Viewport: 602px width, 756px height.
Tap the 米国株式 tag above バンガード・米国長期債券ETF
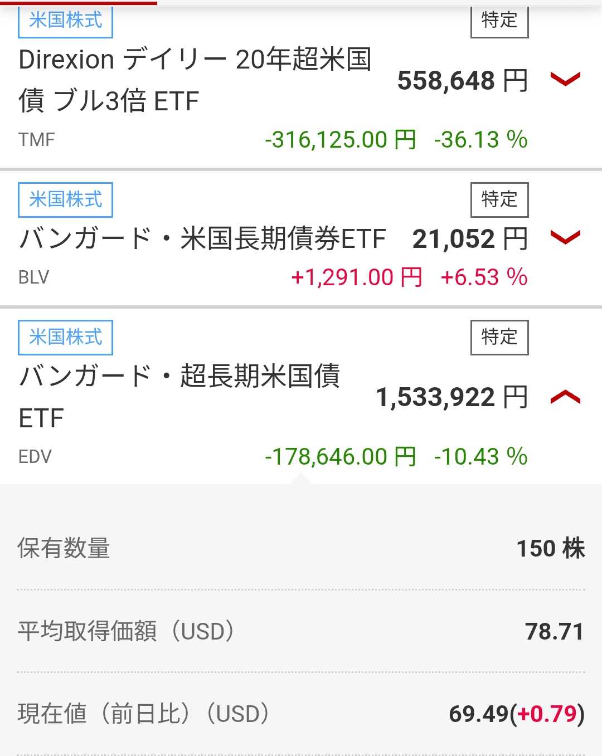pyautogui.click(x=66, y=199)
